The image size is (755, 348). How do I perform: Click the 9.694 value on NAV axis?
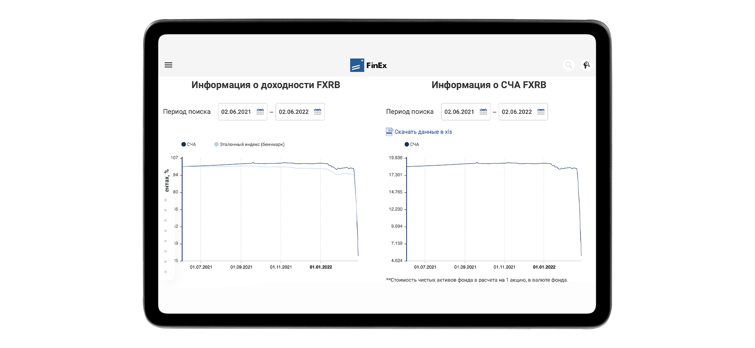(x=397, y=227)
